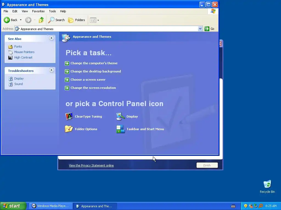Viewport: 281px width, 210px height.
Task: Open the File menu
Action: [6, 11]
